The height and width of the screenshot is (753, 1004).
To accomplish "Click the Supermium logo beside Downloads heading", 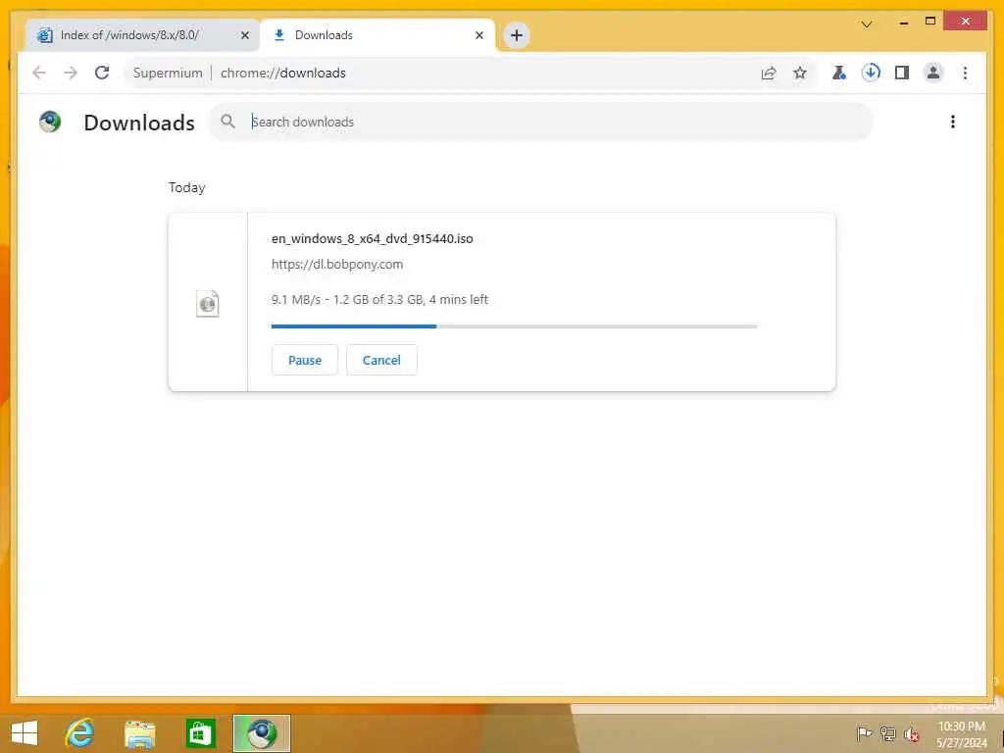I will [x=50, y=122].
